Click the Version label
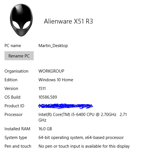The width and height of the screenshot is (161, 151). click(11, 89)
